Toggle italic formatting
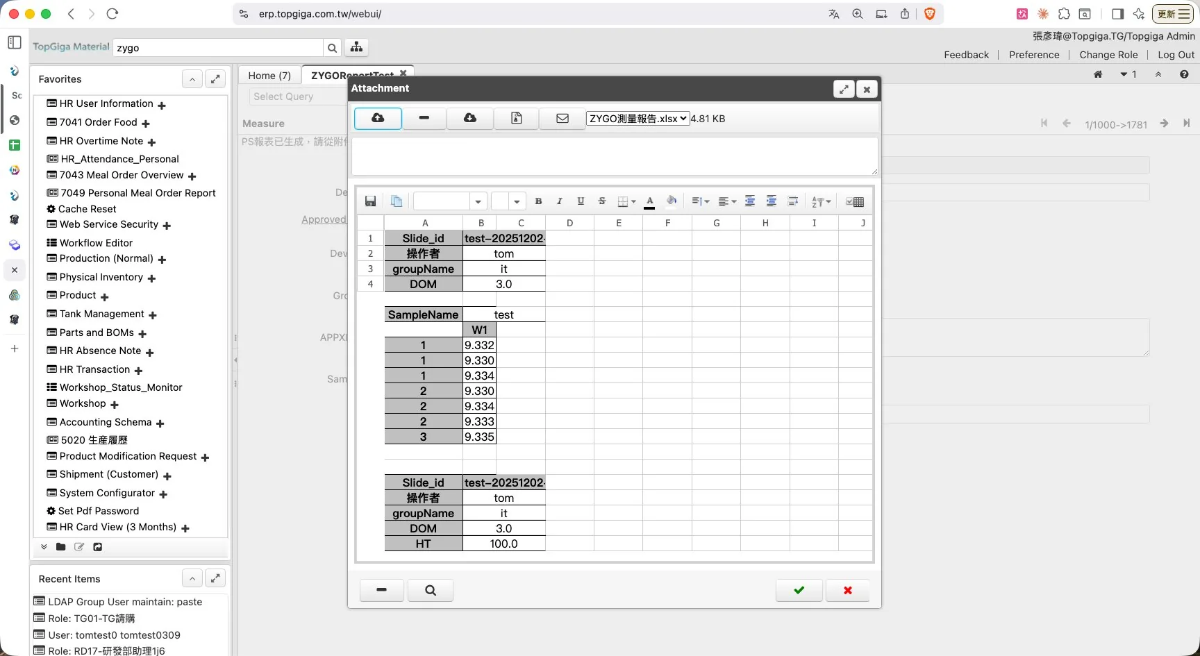This screenshot has width=1200, height=656. coord(560,201)
